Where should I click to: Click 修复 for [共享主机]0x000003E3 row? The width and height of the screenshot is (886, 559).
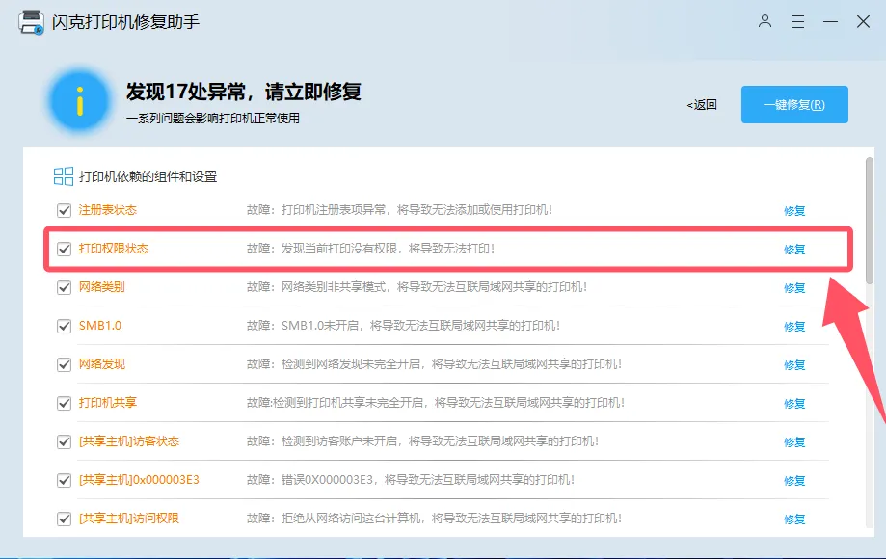pos(794,481)
